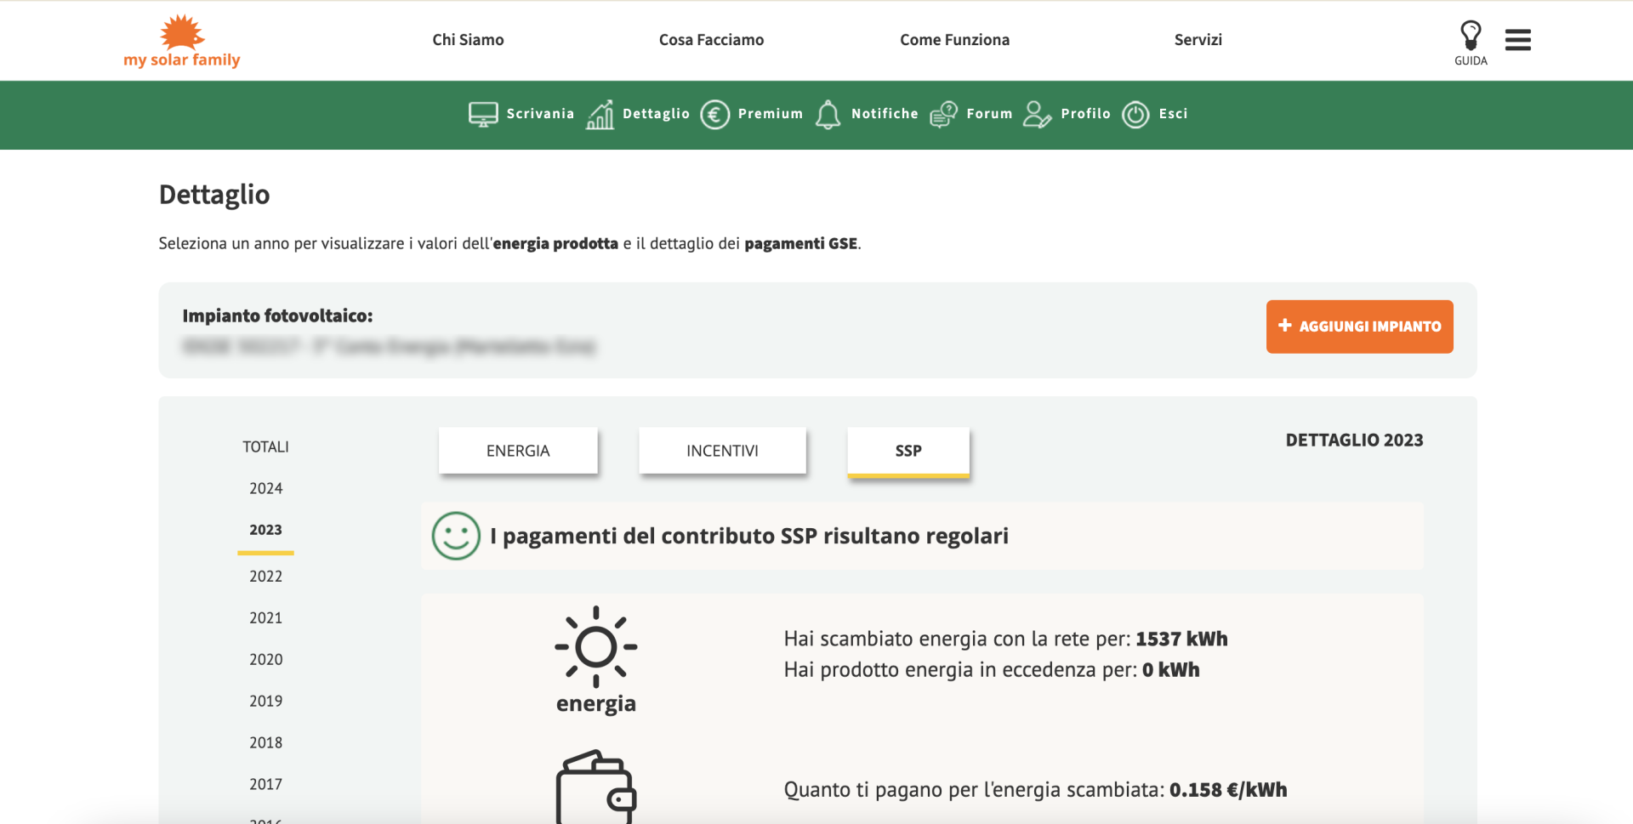1633x824 pixels.
Task: Select year 2018
Action: [x=265, y=743]
